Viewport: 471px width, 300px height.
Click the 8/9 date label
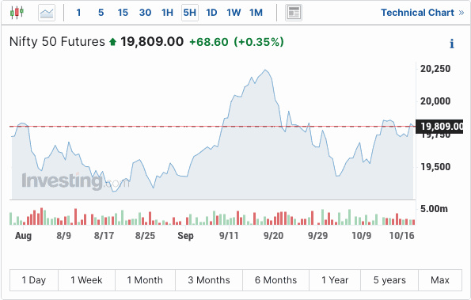(x=63, y=236)
